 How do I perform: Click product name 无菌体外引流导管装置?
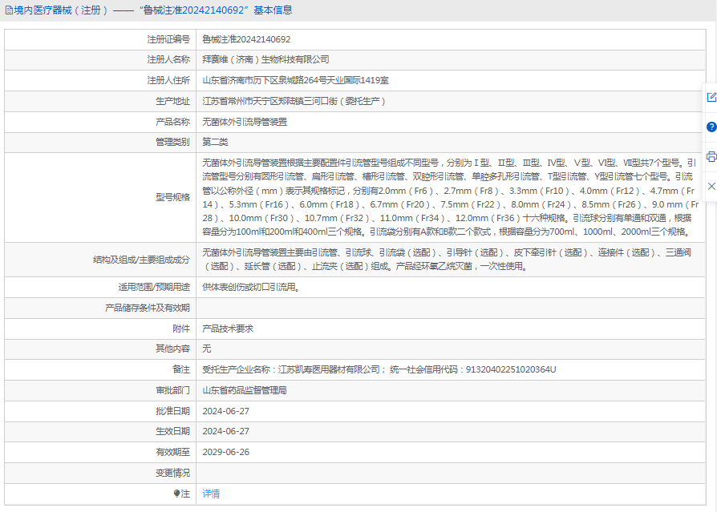(x=245, y=122)
